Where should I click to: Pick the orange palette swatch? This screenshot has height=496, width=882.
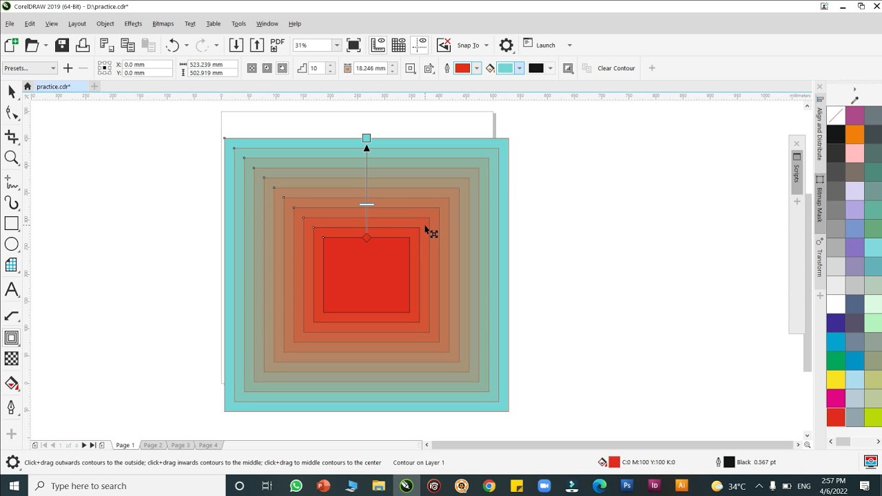[854, 134]
